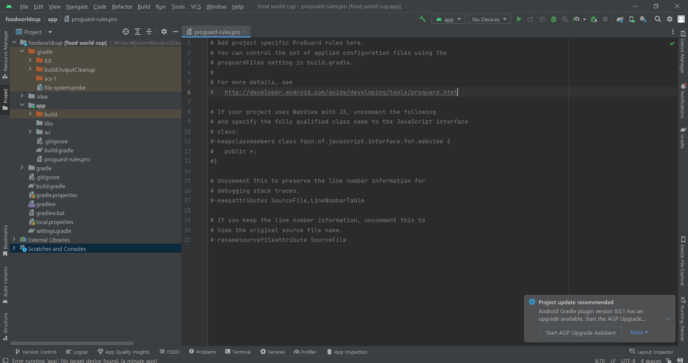Toggle the App Quality Insights window

[123, 352]
